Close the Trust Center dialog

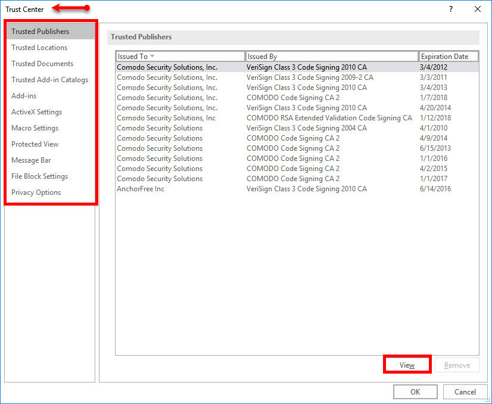pos(478,9)
